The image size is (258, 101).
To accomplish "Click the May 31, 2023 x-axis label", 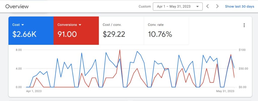I will click(x=225, y=91).
